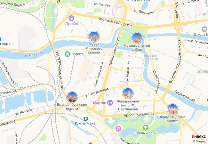Click the просп. Калинина street label
The width and height of the screenshot is (208, 144).
139,115
